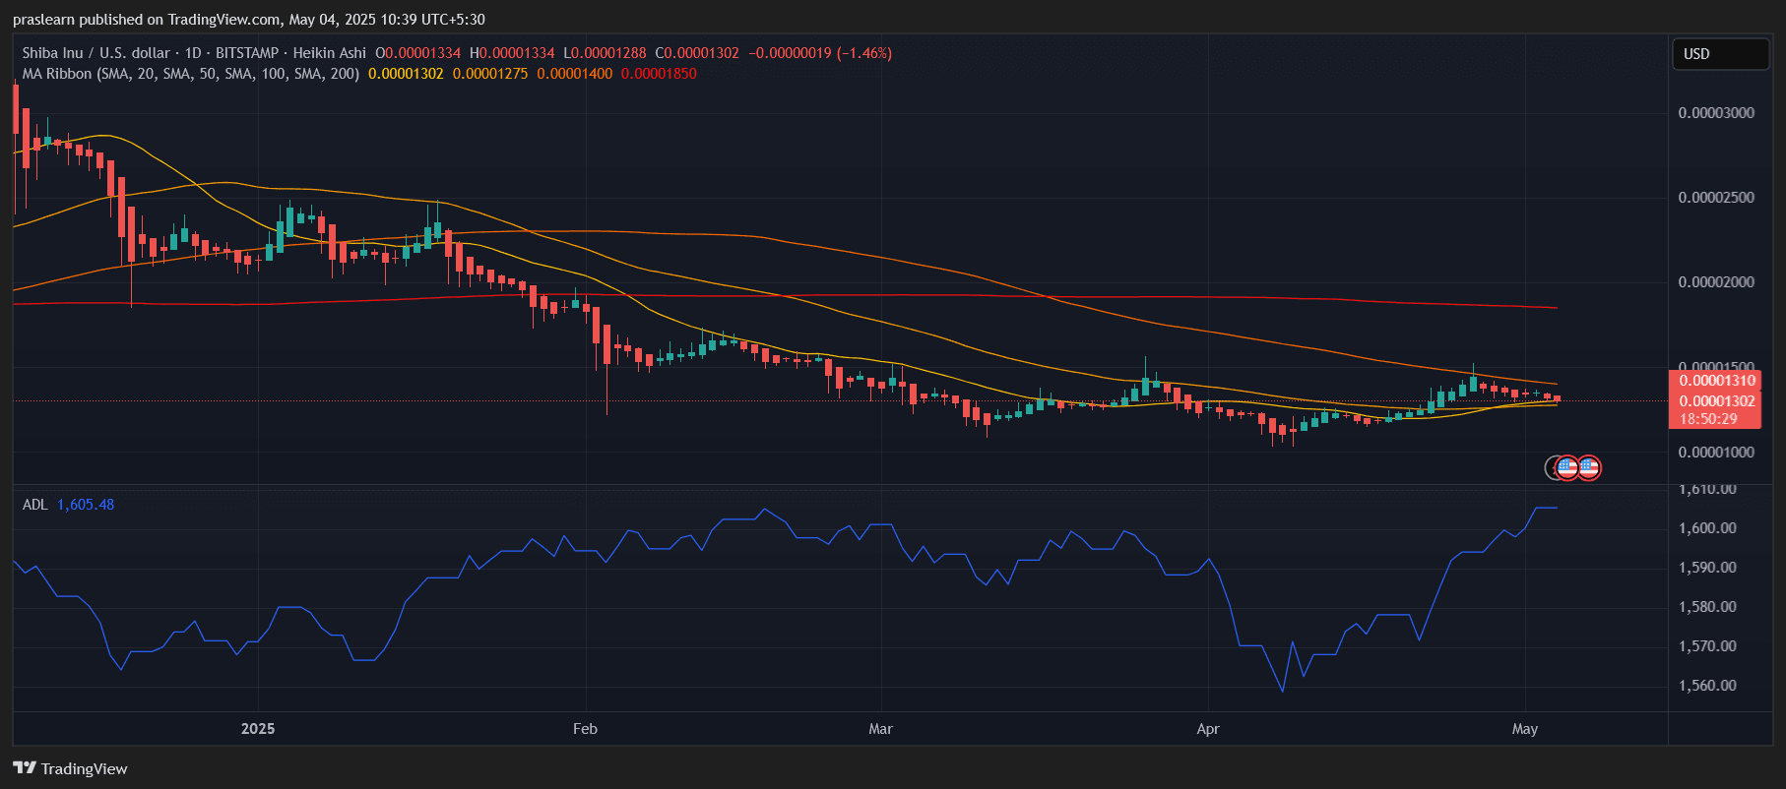Click the SMA 100 value 0.00001400
The height and width of the screenshot is (789, 1786).
(x=574, y=74)
